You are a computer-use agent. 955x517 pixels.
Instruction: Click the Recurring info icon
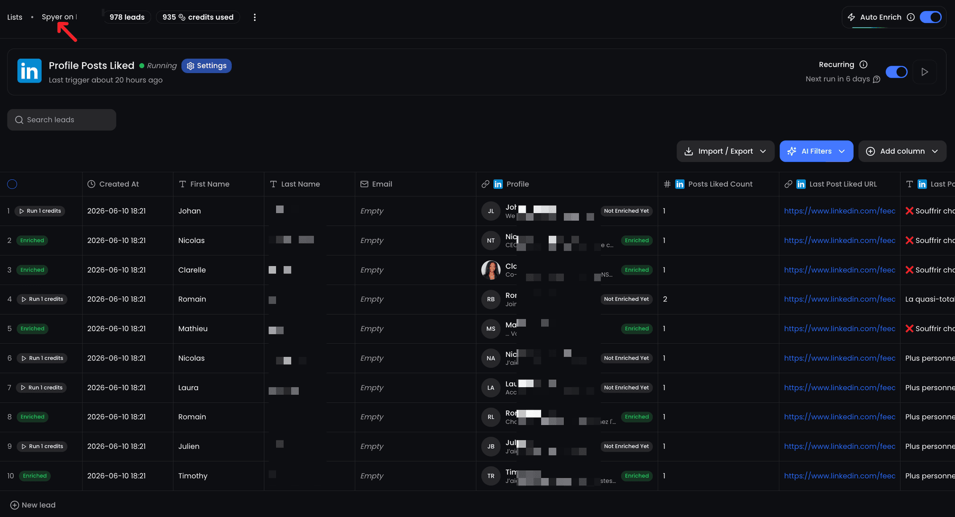(x=863, y=65)
